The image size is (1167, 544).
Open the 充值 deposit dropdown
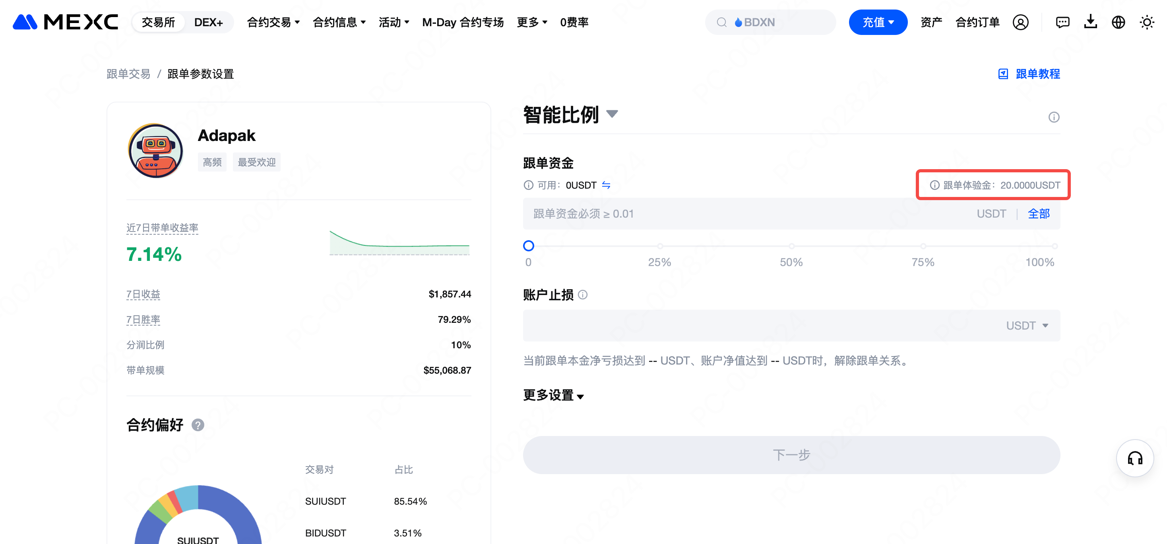click(x=878, y=22)
